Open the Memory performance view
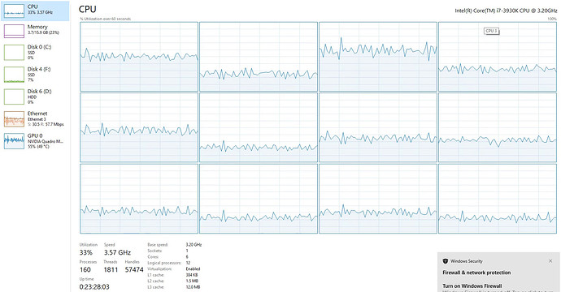The width and height of the screenshot is (561, 292). click(x=36, y=31)
